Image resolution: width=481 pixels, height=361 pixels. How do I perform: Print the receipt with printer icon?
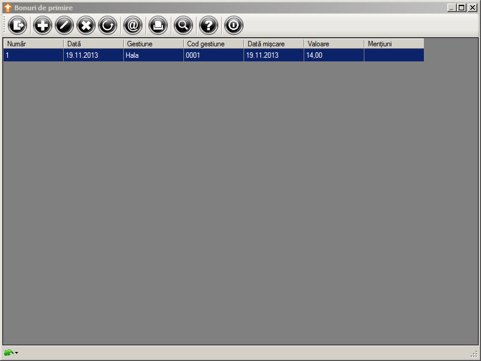point(158,25)
